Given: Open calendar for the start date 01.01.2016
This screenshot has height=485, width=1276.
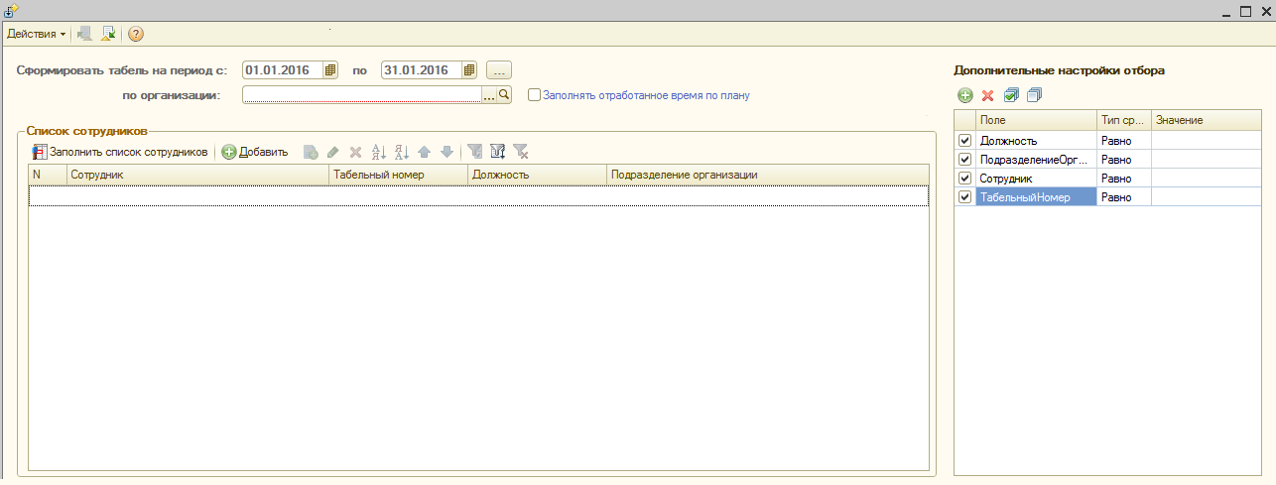Looking at the screenshot, I should [330, 70].
